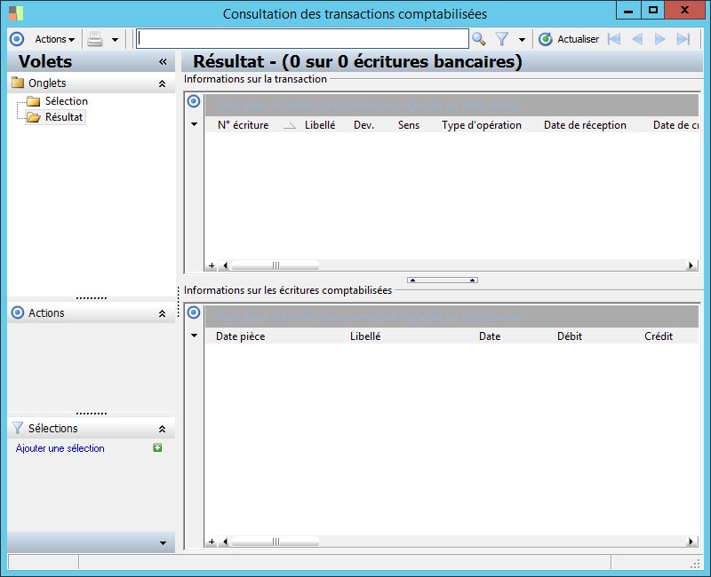Click the Ajouter une sélection link

click(x=60, y=448)
